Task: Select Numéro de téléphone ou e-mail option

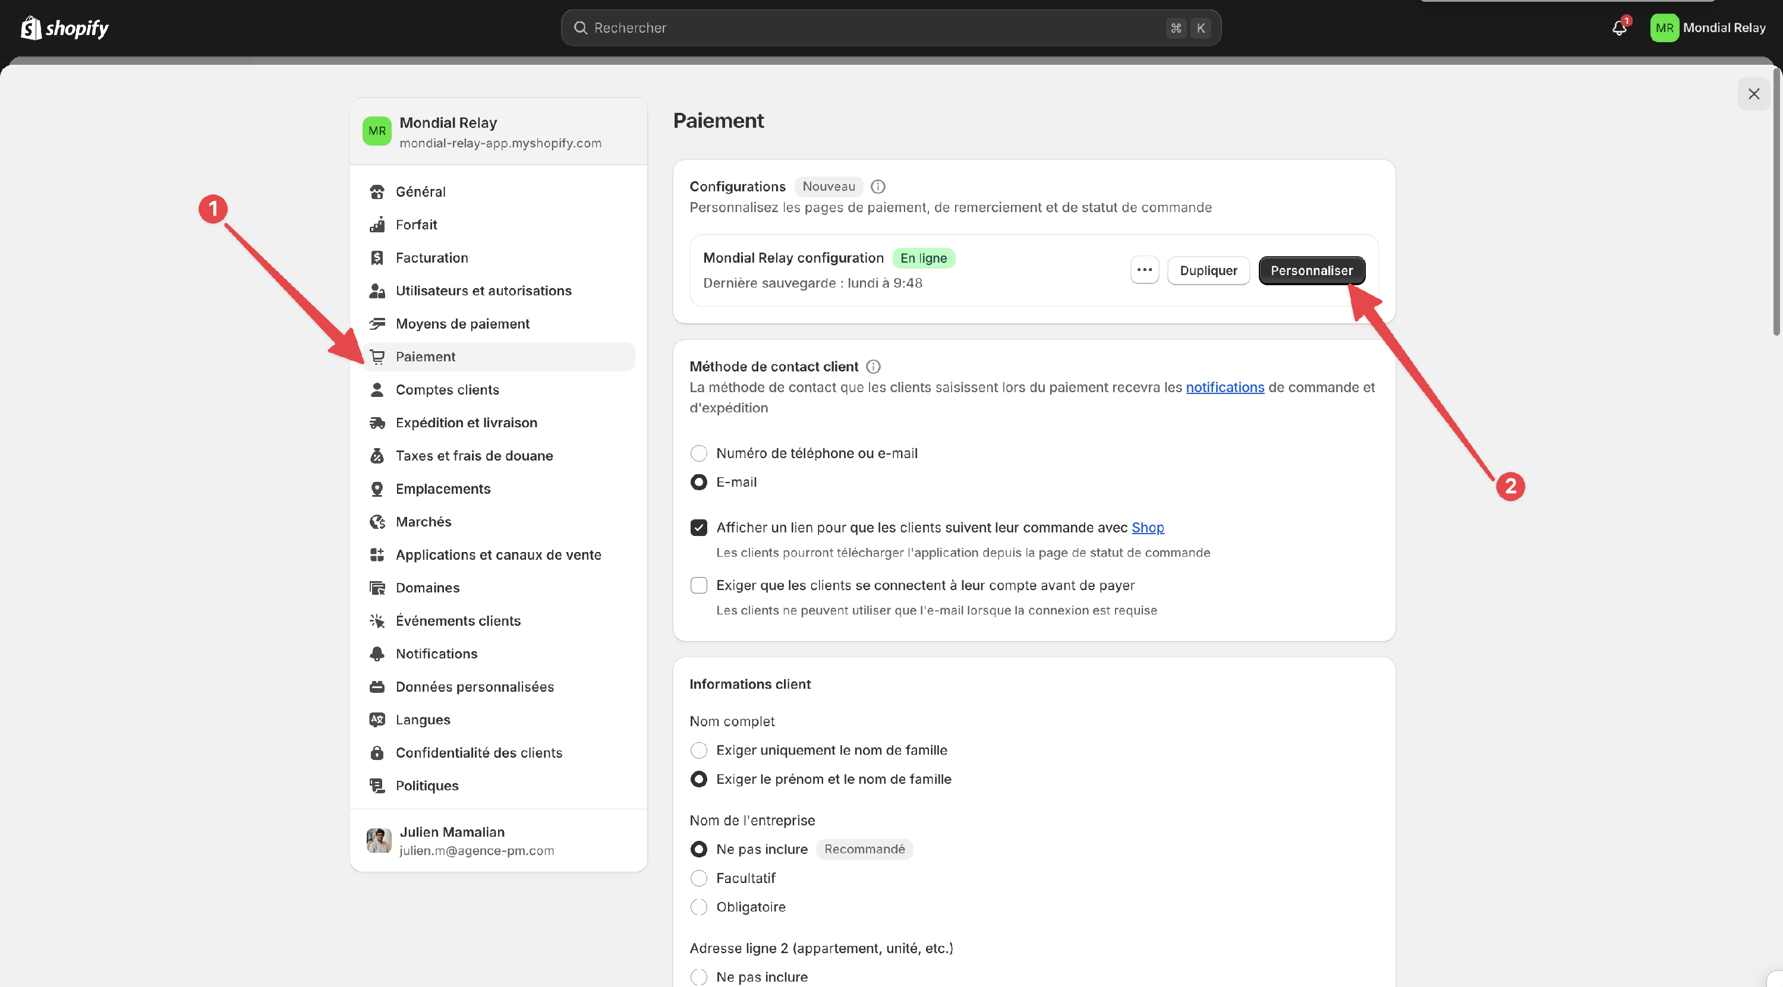Action: [699, 453]
